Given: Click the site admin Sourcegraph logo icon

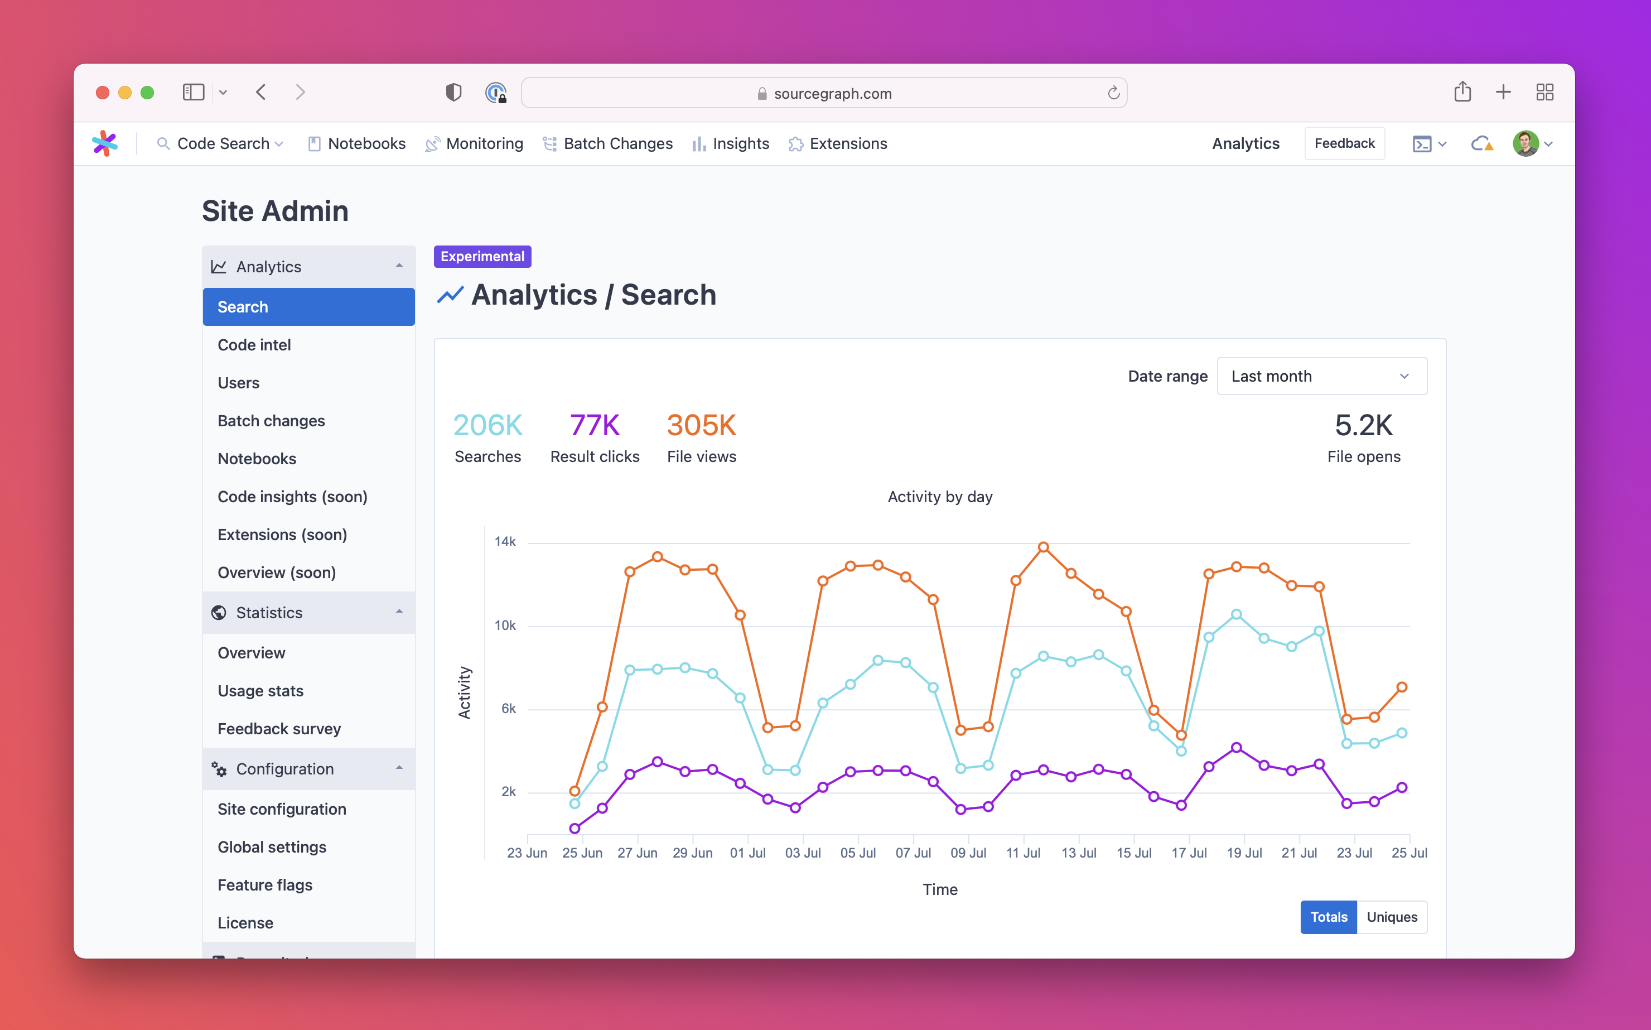Looking at the screenshot, I should 105,143.
